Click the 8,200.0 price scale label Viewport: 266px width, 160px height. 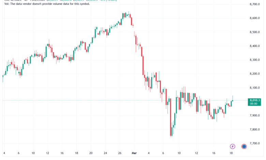click(x=255, y=74)
